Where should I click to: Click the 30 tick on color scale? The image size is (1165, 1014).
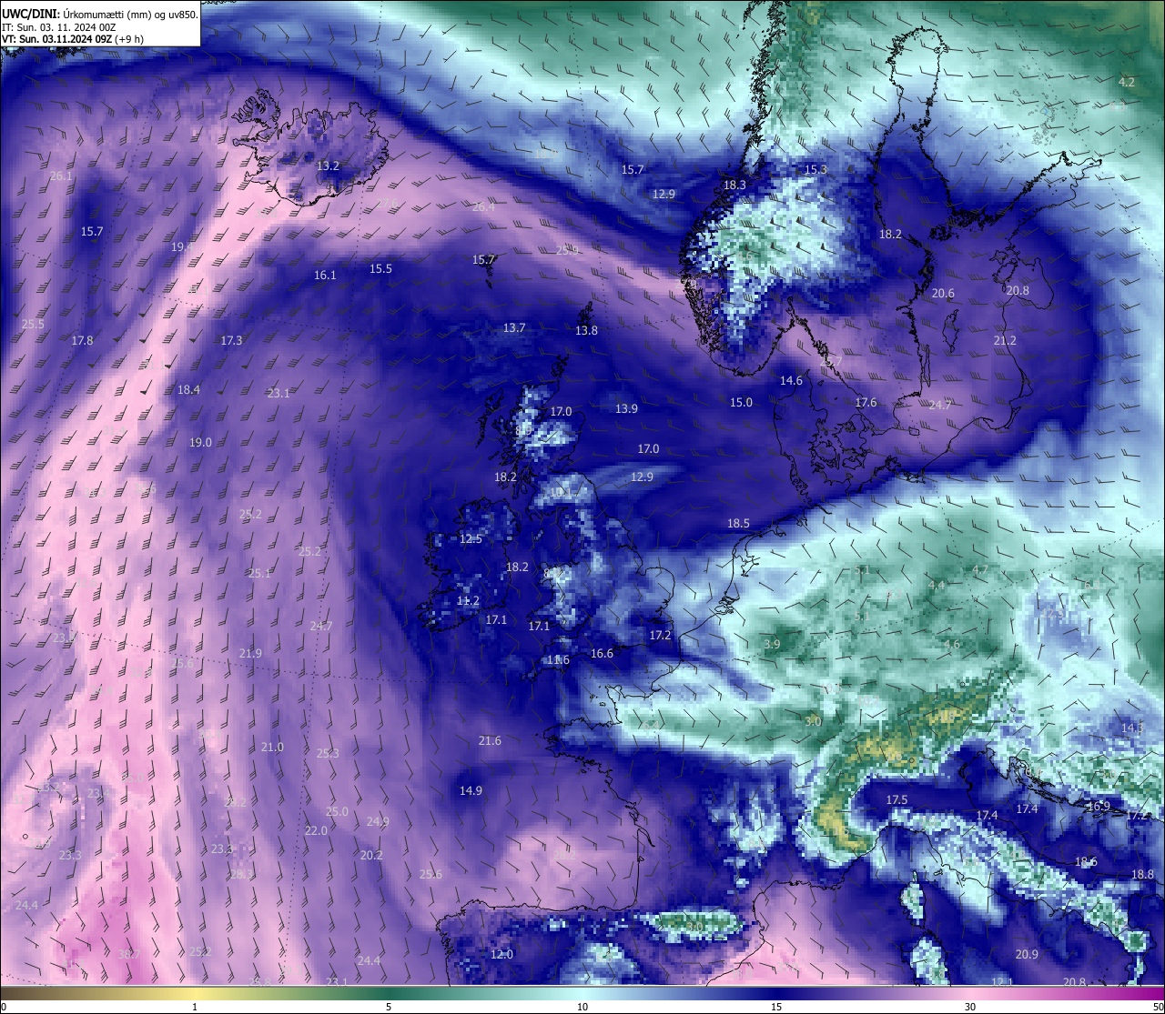[x=970, y=1007]
